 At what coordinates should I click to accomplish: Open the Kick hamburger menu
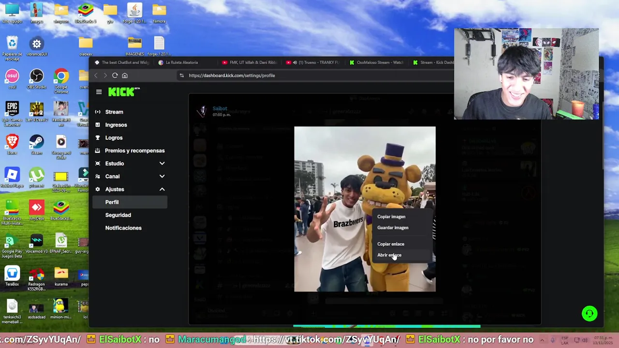[x=99, y=92]
